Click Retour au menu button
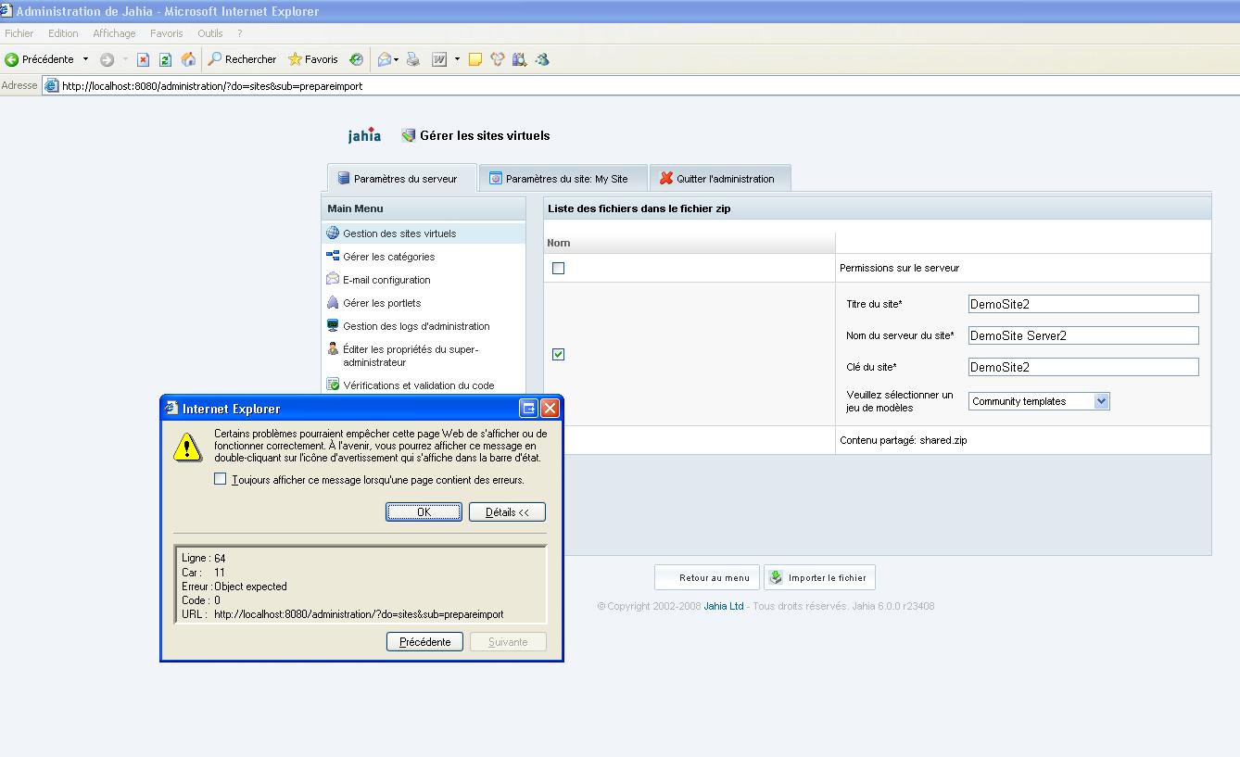The height and width of the screenshot is (757, 1240). point(707,578)
